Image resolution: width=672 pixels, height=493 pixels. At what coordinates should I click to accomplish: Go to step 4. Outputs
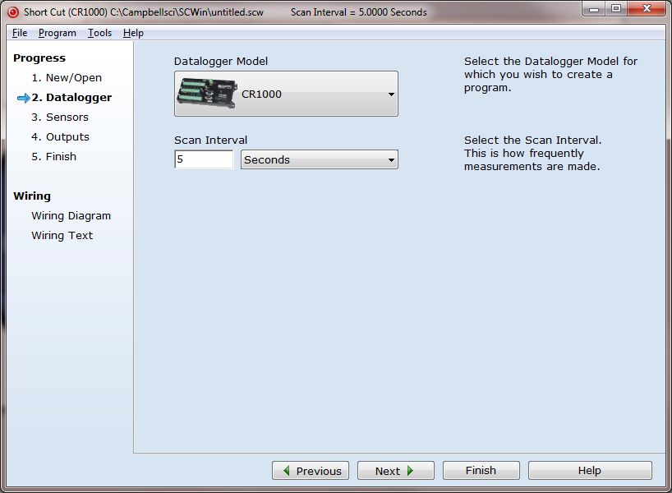point(61,136)
